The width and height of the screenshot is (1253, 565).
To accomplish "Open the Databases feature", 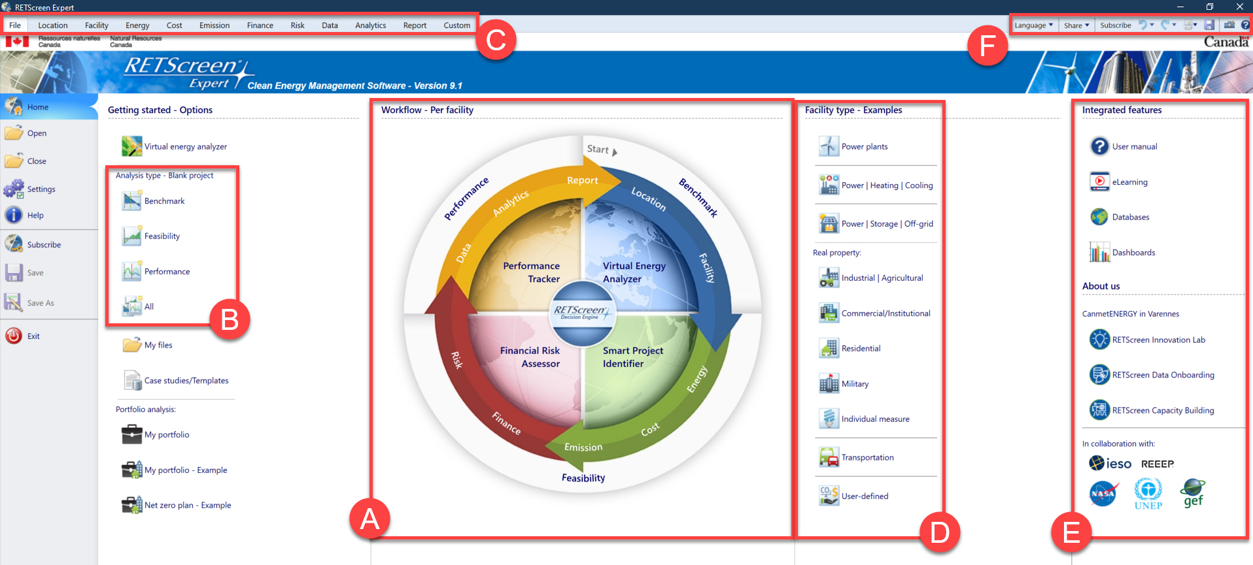I will (1119, 217).
